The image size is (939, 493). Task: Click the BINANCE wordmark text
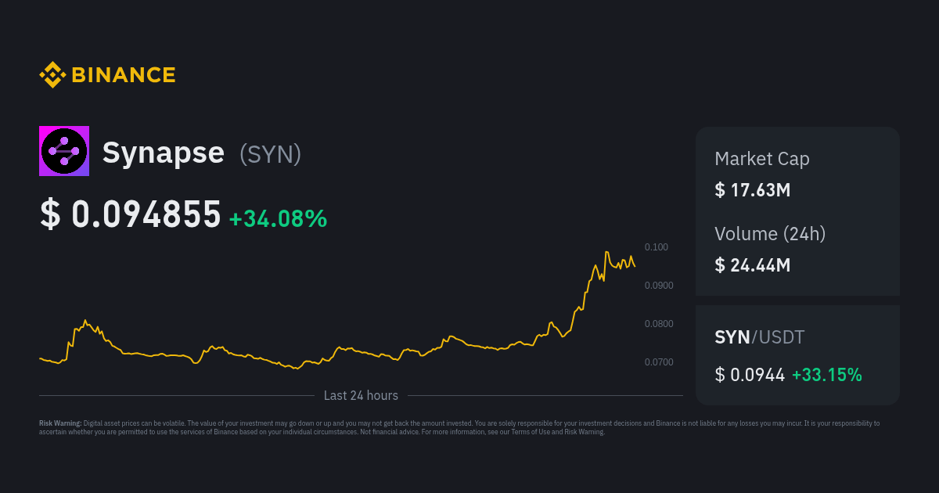[124, 75]
